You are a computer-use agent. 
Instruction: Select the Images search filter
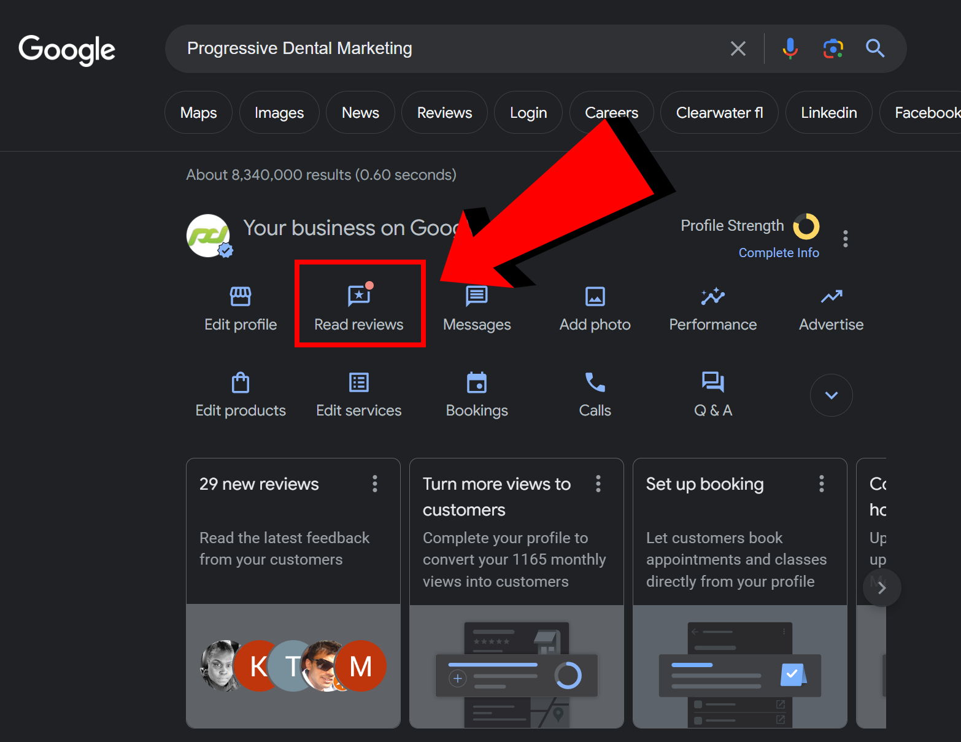[279, 112]
